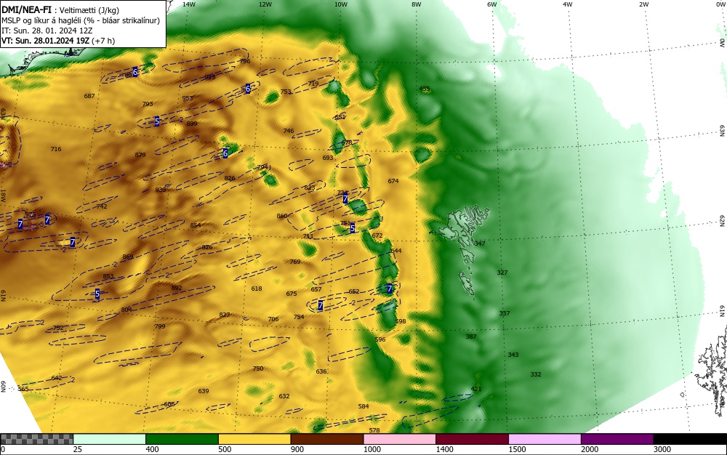Image resolution: width=727 pixels, height=455 pixels.
Task: Click the legend value '1400'
Action: (x=444, y=449)
